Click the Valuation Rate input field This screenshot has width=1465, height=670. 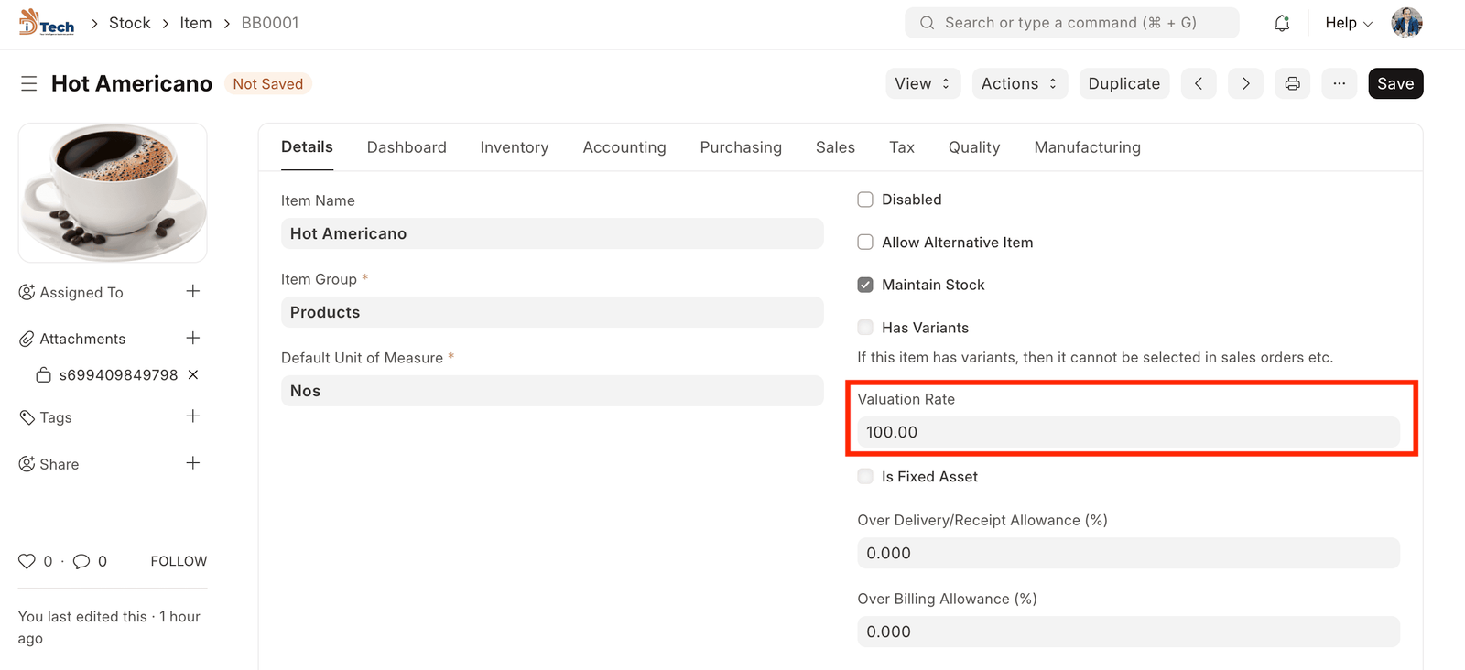(1128, 432)
